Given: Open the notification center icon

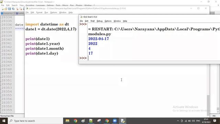Looking at the screenshot, I should (214, 121).
